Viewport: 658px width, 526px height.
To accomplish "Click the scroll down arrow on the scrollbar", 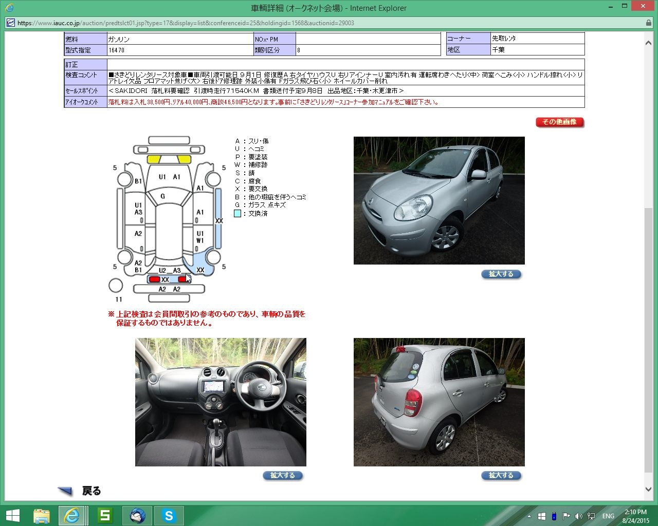I will pos(648,489).
